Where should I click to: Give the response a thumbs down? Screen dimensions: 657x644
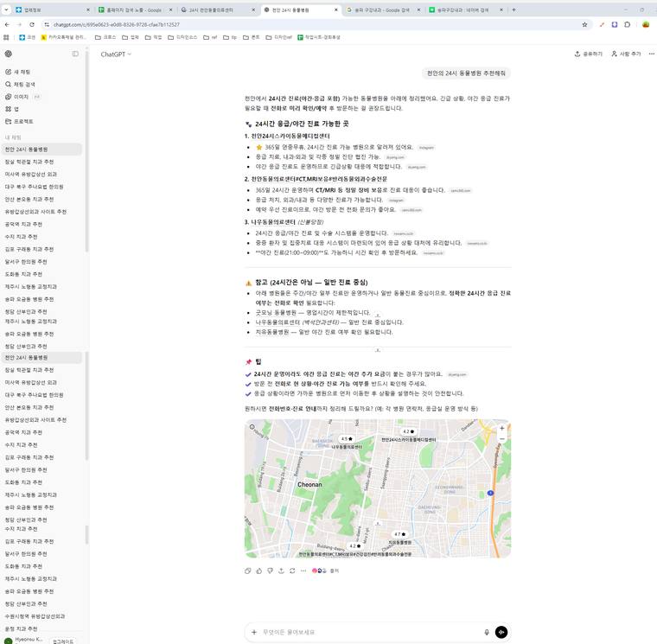click(x=271, y=571)
